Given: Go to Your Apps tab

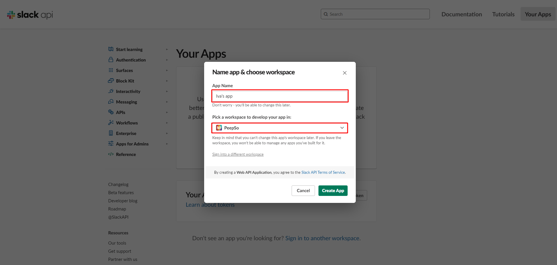Looking at the screenshot, I should pyautogui.click(x=538, y=14).
